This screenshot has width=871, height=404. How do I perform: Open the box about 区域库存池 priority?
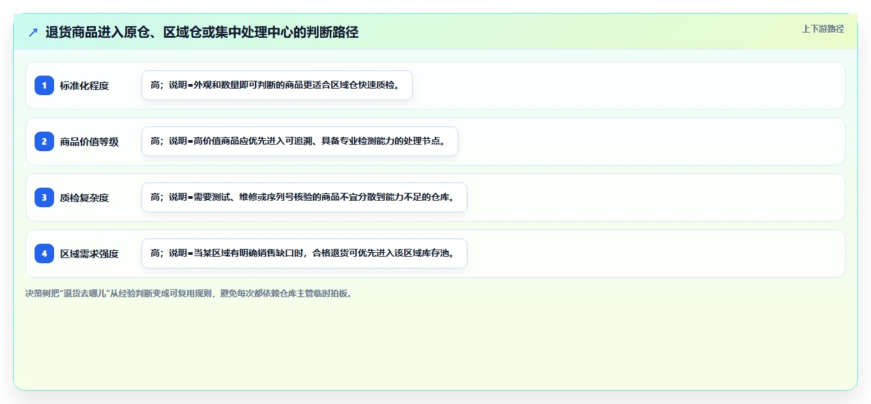(x=304, y=253)
